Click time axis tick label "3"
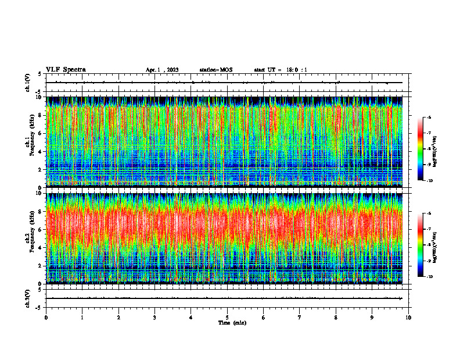Screen dimensions: 460x356 (x=154, y=318)
